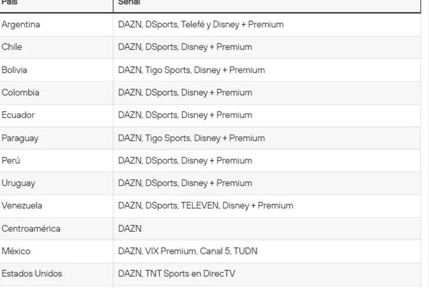Select the Estados Unidos country cell

[x=32, y=274]
